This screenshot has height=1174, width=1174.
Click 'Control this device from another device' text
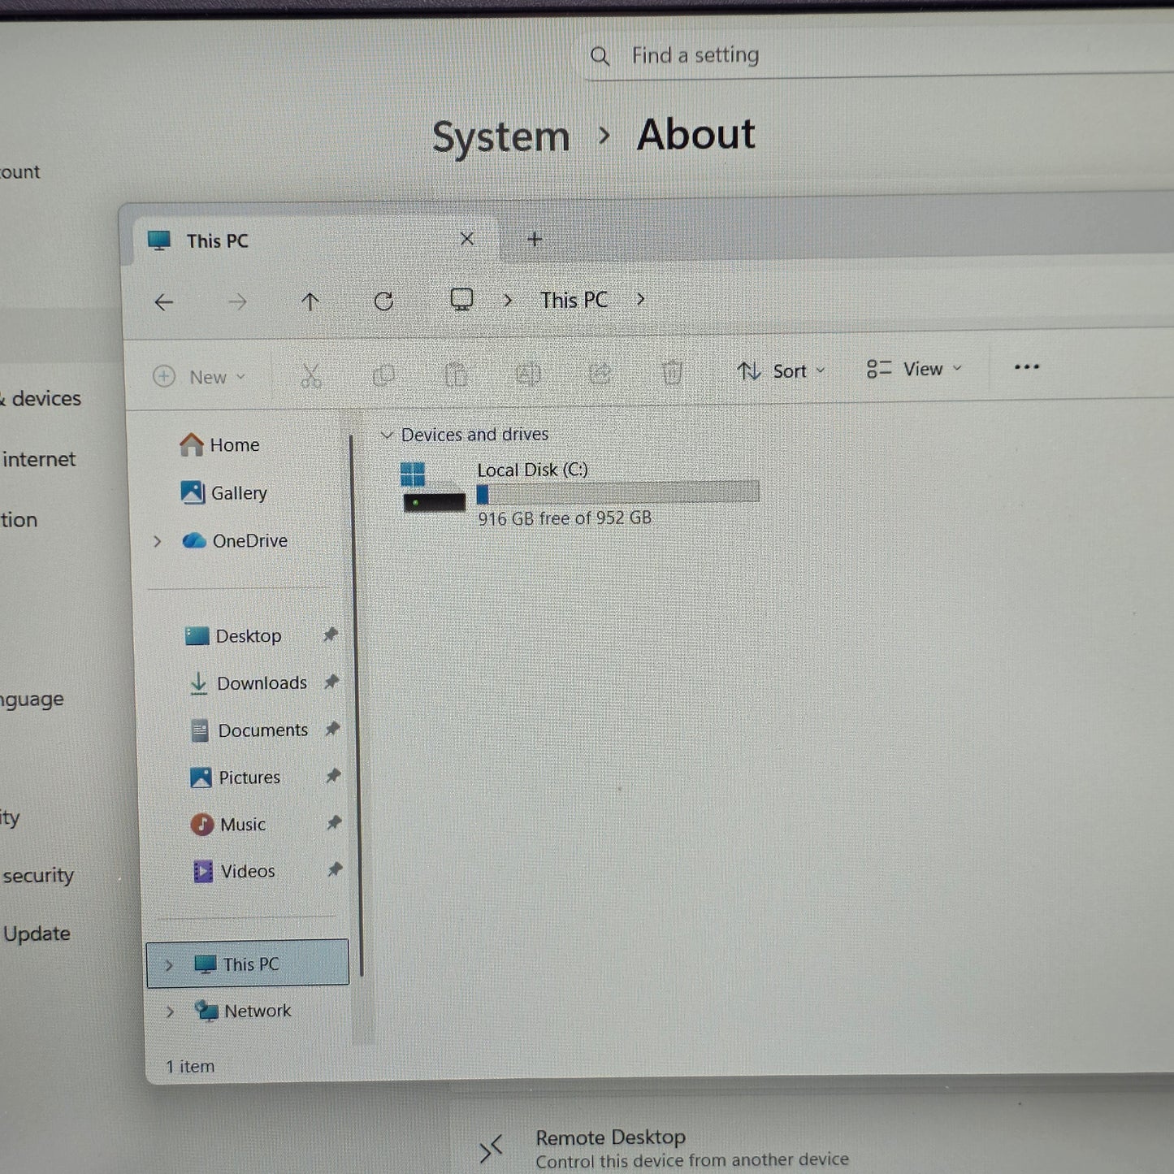pos(692,1160)
